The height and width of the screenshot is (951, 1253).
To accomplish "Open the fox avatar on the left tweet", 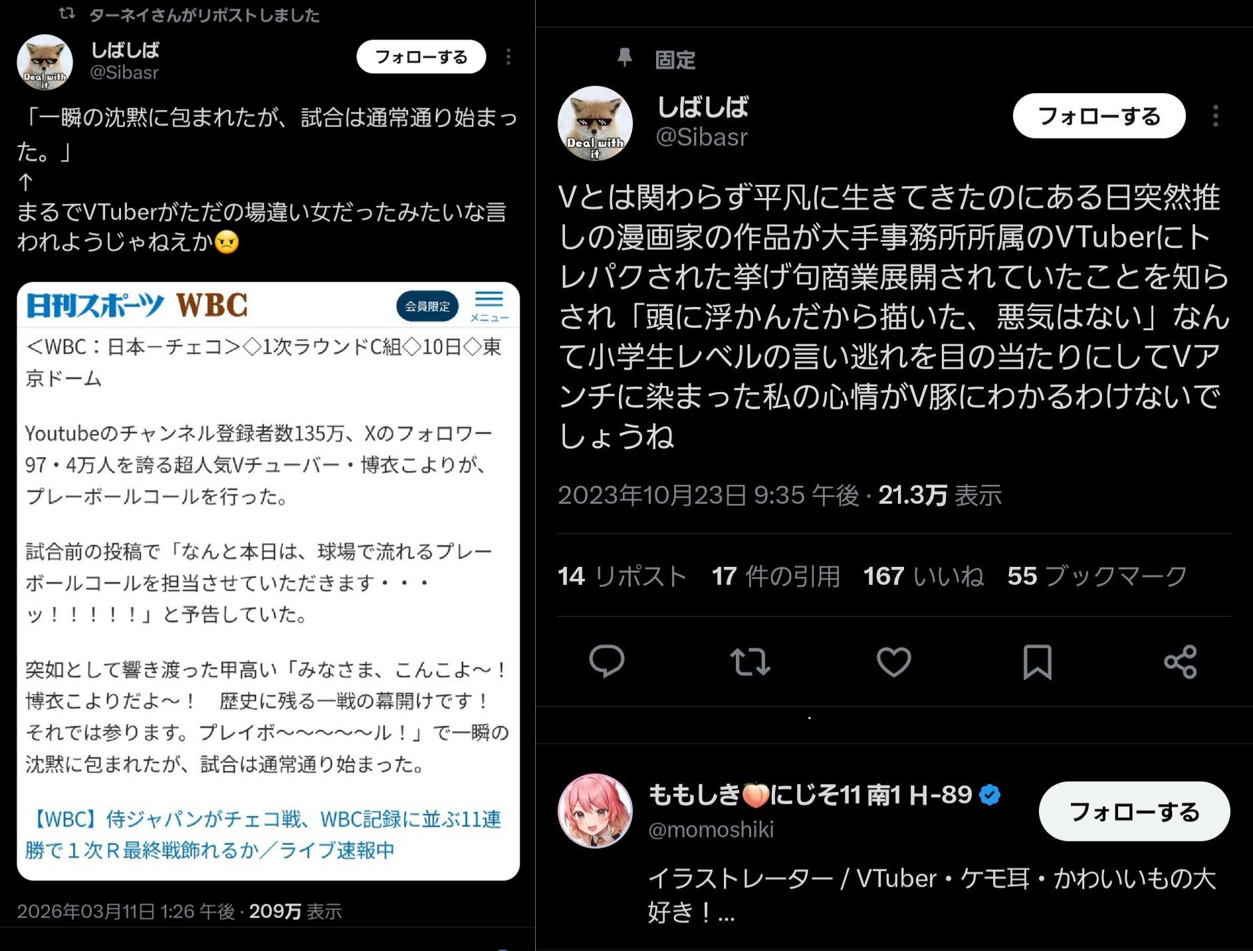I will [x=45, y=62].
